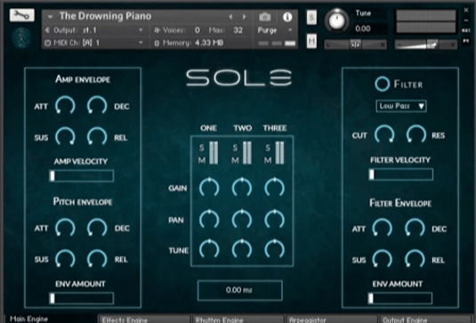Viewport: 476px width, 323px height.
Task: Open the Low Pass filter type dropdown
Action: (x=401, y=106)
